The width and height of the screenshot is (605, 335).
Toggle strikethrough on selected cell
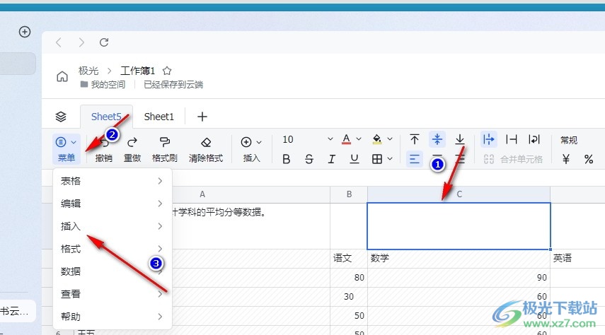[x=309, y=159]
